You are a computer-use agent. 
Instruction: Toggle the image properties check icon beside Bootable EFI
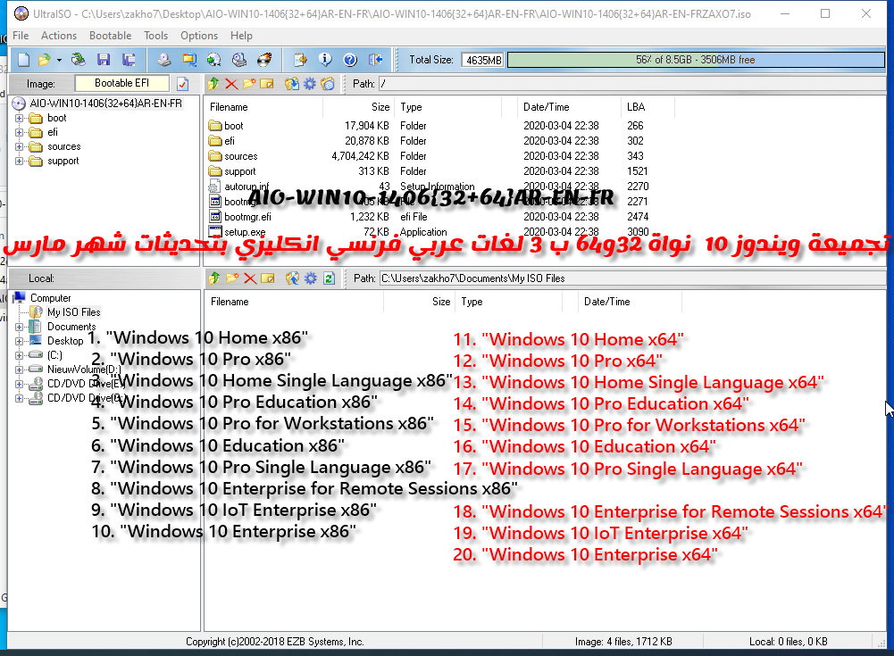[x=182, y=84]
